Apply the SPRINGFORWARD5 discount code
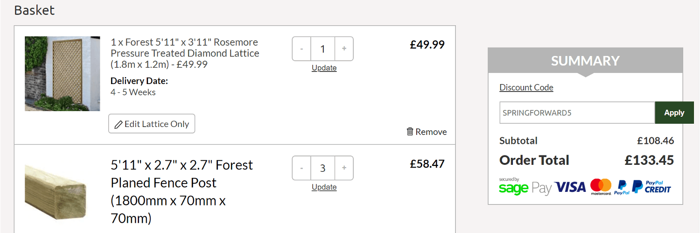Screen dimensions: 700x233 pos(674,113)
